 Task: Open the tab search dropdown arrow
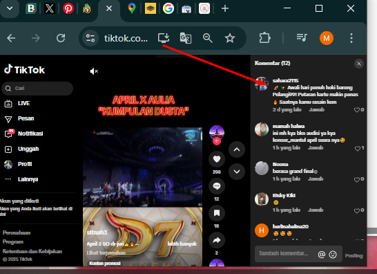click(x=10, y=8)
